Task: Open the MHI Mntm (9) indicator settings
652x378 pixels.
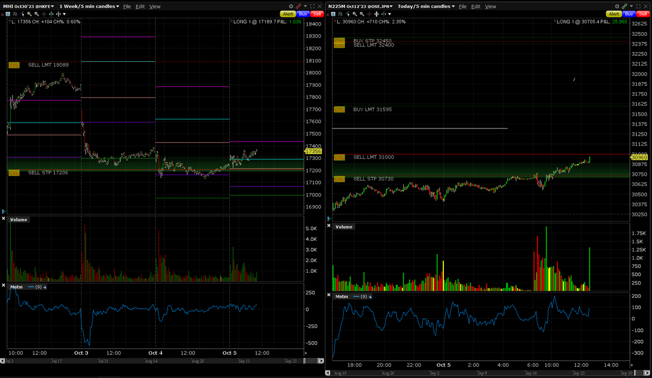Action: pos(45,287)
